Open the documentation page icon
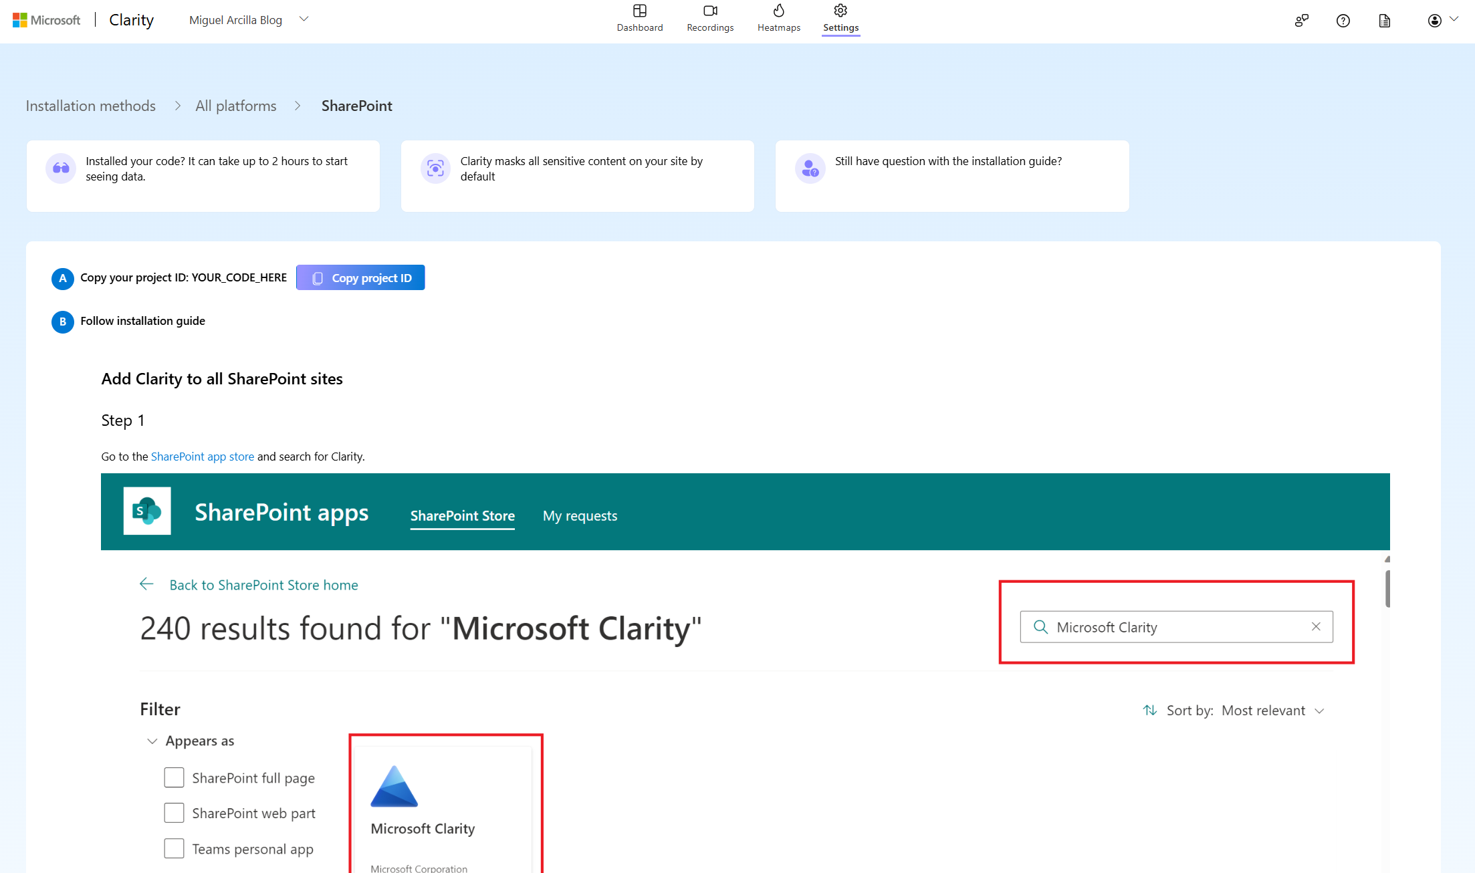Screen dimensions: 1475x873 click(1384, 21)
